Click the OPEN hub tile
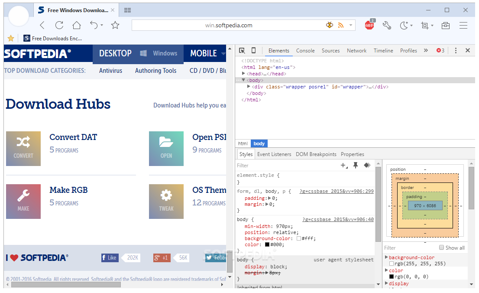The width and height of the screenshot is (479, 293). (166, 149)
